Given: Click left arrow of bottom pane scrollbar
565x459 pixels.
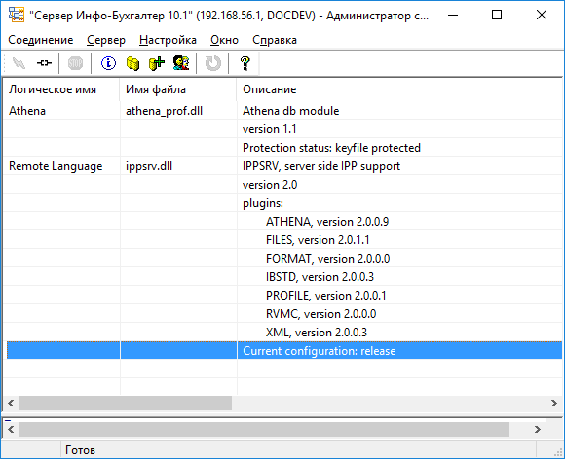Looking at the screenshot, I should tap(11, 429).
